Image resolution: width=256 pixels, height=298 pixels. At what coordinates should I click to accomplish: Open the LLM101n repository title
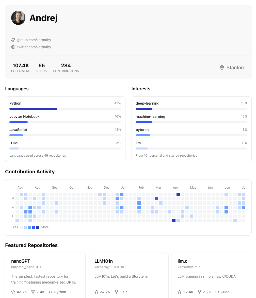(103, 261)
